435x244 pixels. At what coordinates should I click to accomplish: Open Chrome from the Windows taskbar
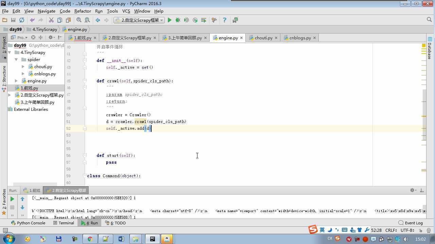[x=90, y=239]
